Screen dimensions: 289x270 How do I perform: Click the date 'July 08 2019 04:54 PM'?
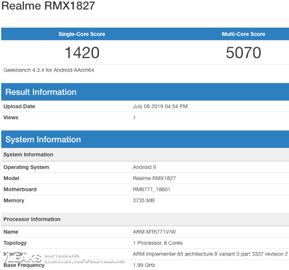(x=160, y=107)
